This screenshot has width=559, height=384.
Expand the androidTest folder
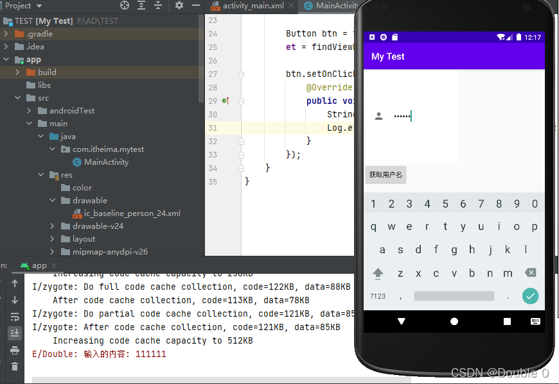(29, 110)
